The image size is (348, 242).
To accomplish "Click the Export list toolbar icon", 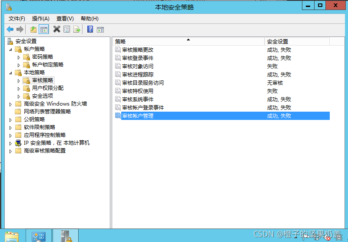I will point(77,29).
